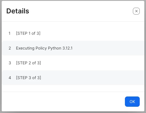The image size is (146, 113).
Task: Click empty space right of [STEP 2 of 3]
Action: (92, 63)
